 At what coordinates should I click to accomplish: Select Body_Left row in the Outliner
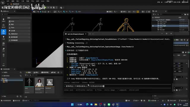(x=170, y=24)
